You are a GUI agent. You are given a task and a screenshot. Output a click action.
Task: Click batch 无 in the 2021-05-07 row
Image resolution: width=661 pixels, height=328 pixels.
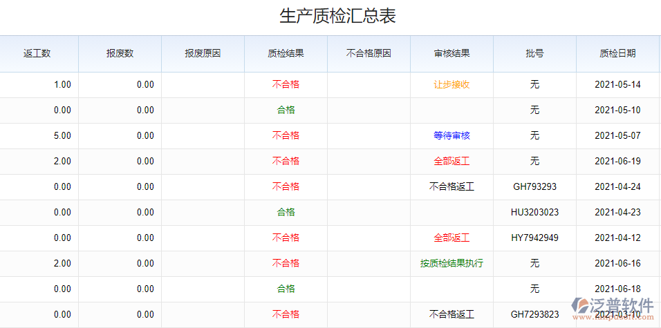(534, 135)
